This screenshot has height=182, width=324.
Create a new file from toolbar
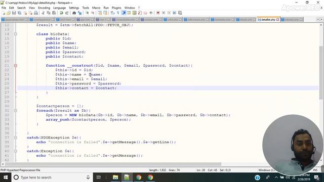coord(4,13)
